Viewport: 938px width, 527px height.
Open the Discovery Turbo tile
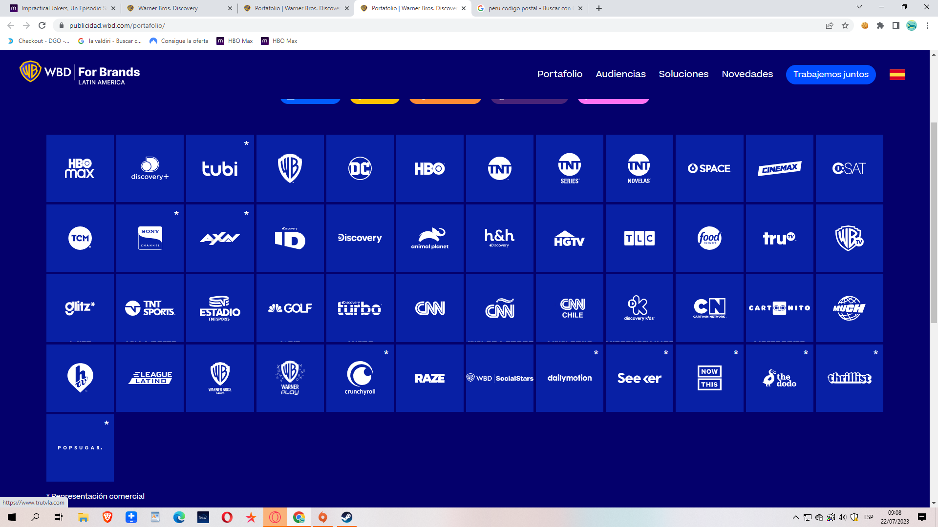[x=360, y=308]
